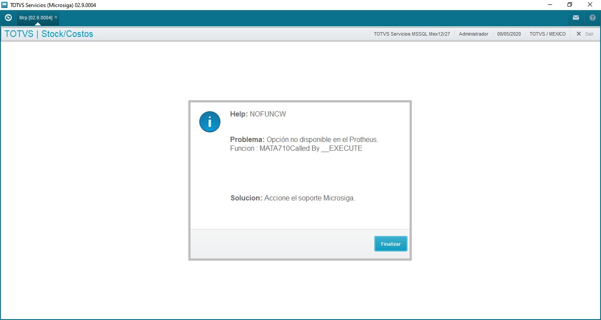Click the Administrador user label
Image resolution: width=601 pixels, height=320 pixels.
click(473, 34)
